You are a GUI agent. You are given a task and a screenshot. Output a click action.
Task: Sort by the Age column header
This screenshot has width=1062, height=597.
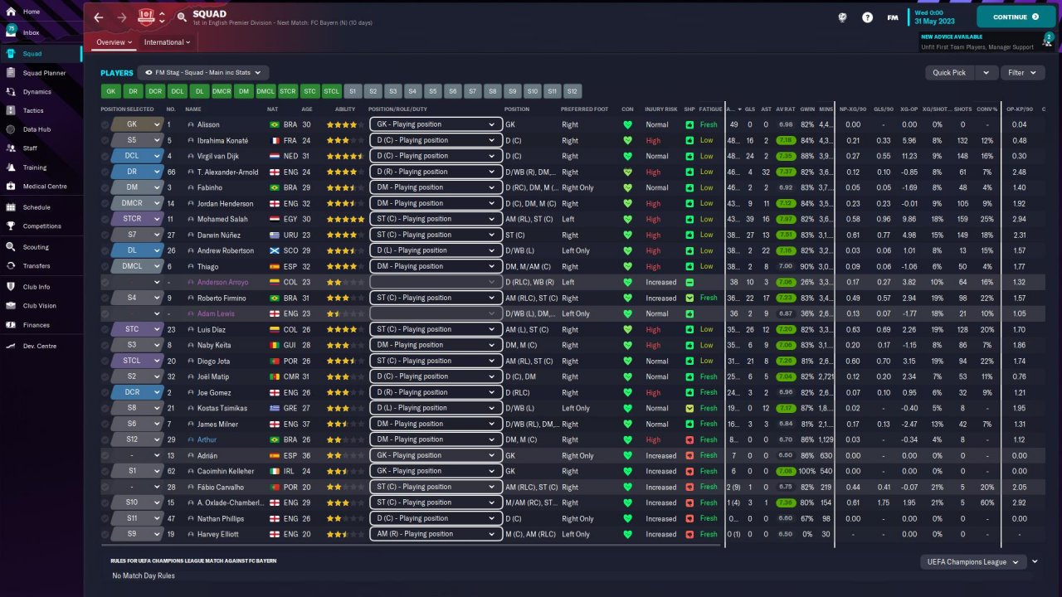(307, 109)
